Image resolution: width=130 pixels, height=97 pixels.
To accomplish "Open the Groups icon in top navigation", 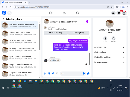I will [x=77, y=13].
